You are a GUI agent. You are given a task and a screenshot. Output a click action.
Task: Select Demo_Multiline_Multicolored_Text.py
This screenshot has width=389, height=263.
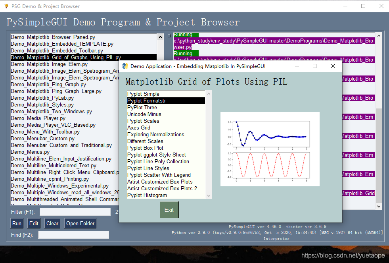(x=65, y=165)
